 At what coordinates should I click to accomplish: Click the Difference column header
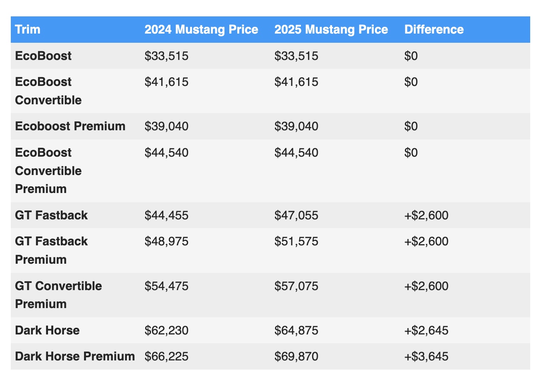(x=434, y=30)
